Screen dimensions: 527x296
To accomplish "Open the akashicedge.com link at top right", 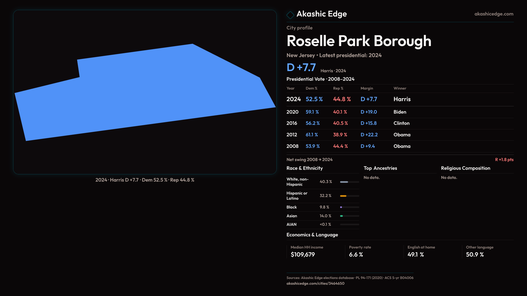I will click(494, 14).
